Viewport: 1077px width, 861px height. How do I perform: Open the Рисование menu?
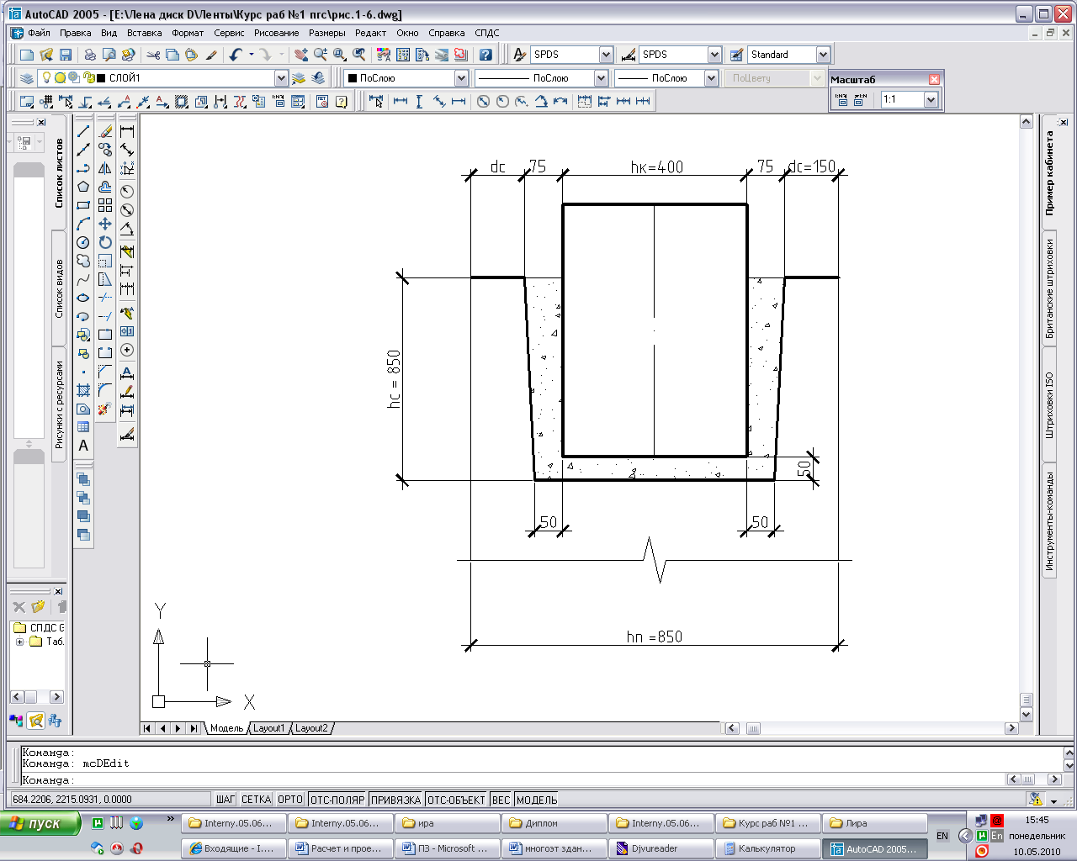(x=276, y=33)
